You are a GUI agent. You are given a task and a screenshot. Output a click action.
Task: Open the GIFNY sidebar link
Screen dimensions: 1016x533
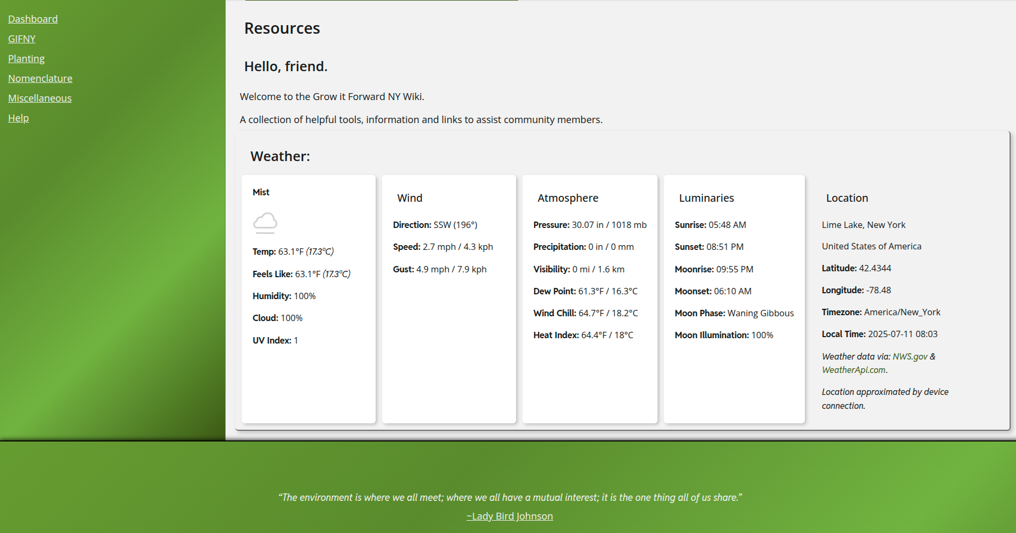[x=21, y=39]
